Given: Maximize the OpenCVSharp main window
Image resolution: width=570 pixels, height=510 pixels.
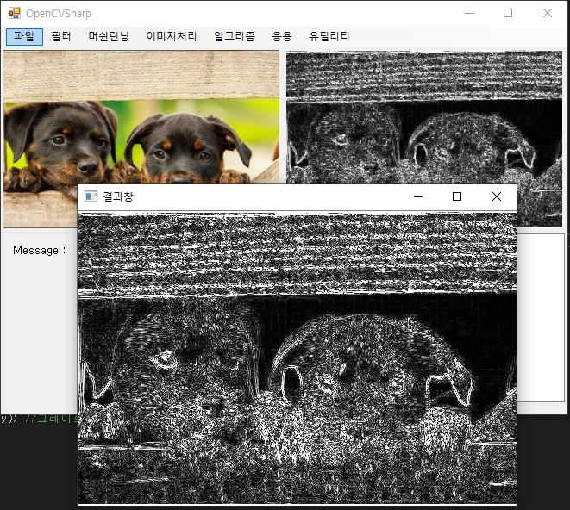Looking at the screenshot, I should click(508, 14).
